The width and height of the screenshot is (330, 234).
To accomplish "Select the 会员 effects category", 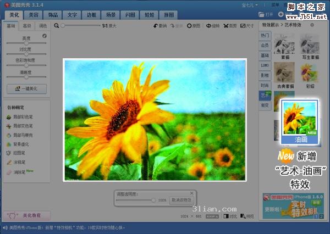I will coord(265,45).
